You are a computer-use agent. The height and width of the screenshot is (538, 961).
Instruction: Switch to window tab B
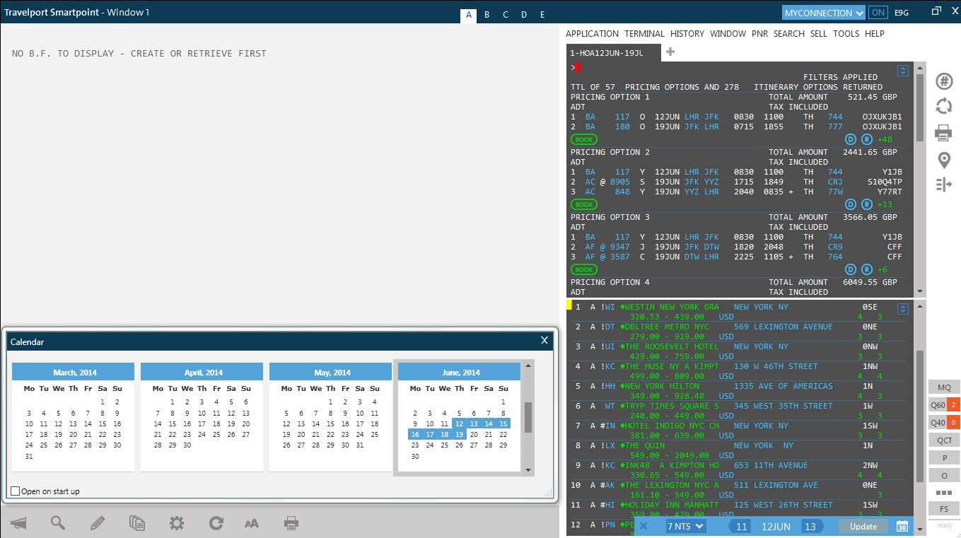point(487,15)
